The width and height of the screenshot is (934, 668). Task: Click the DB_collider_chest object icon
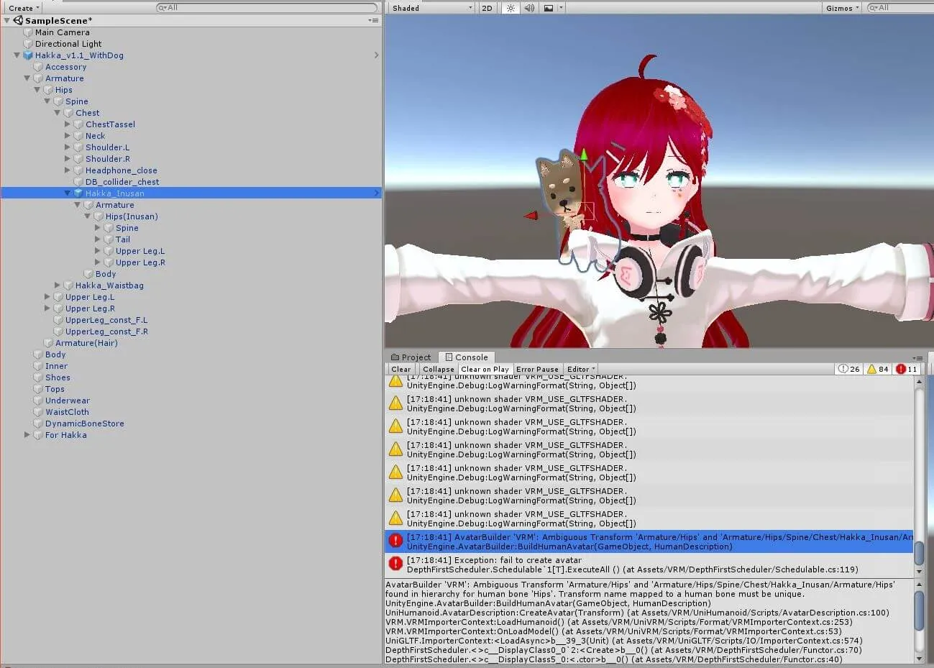point(78,182)
